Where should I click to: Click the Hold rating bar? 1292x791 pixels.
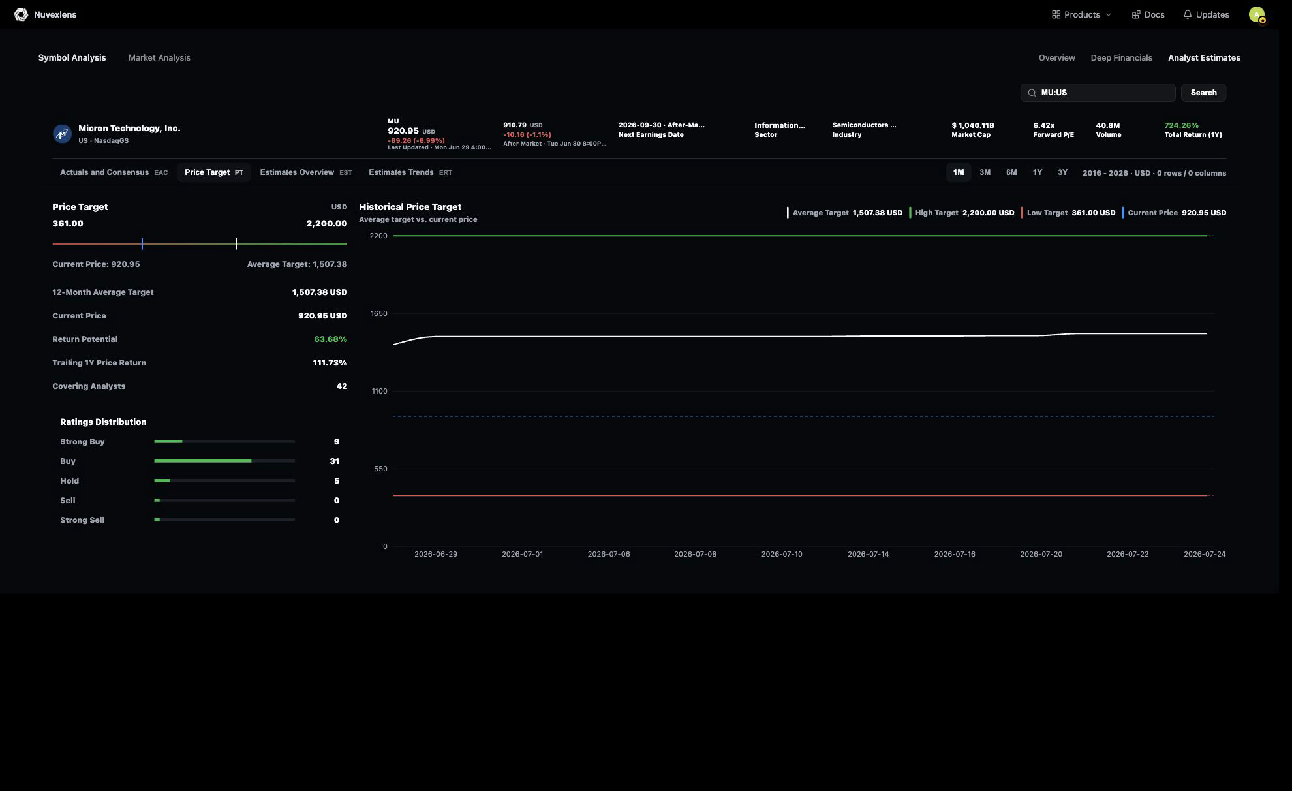224,481
